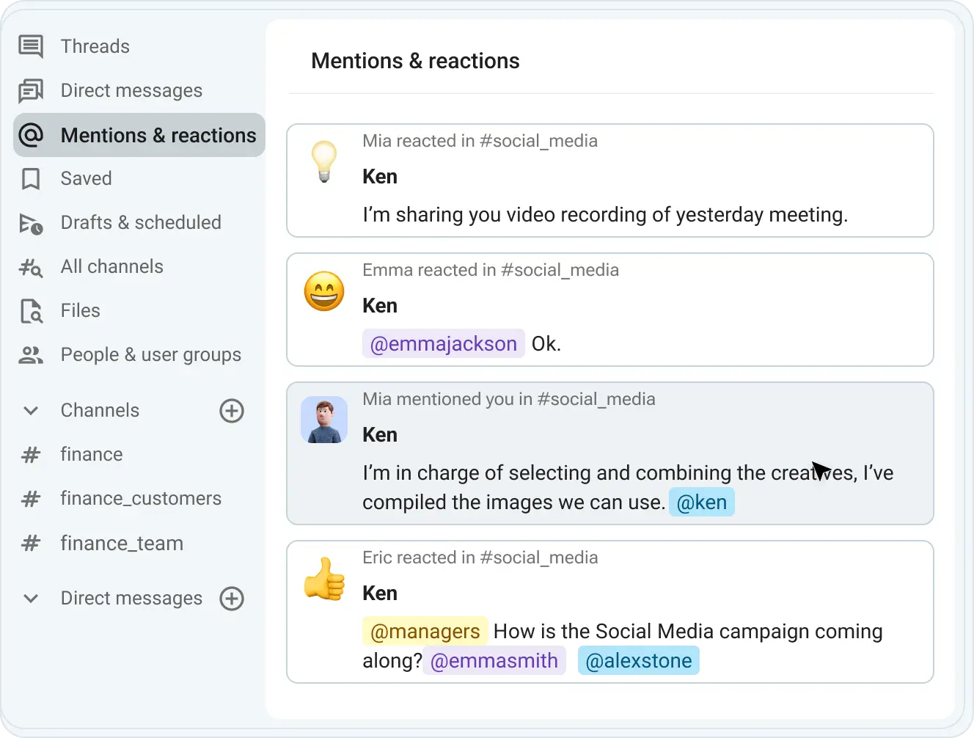Click the 'Ok.' reply text

click(x=546, y=343)
